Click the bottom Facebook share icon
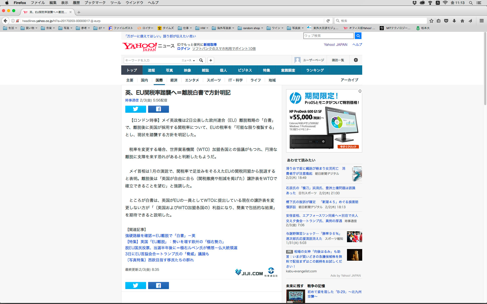 pos(158,286)
